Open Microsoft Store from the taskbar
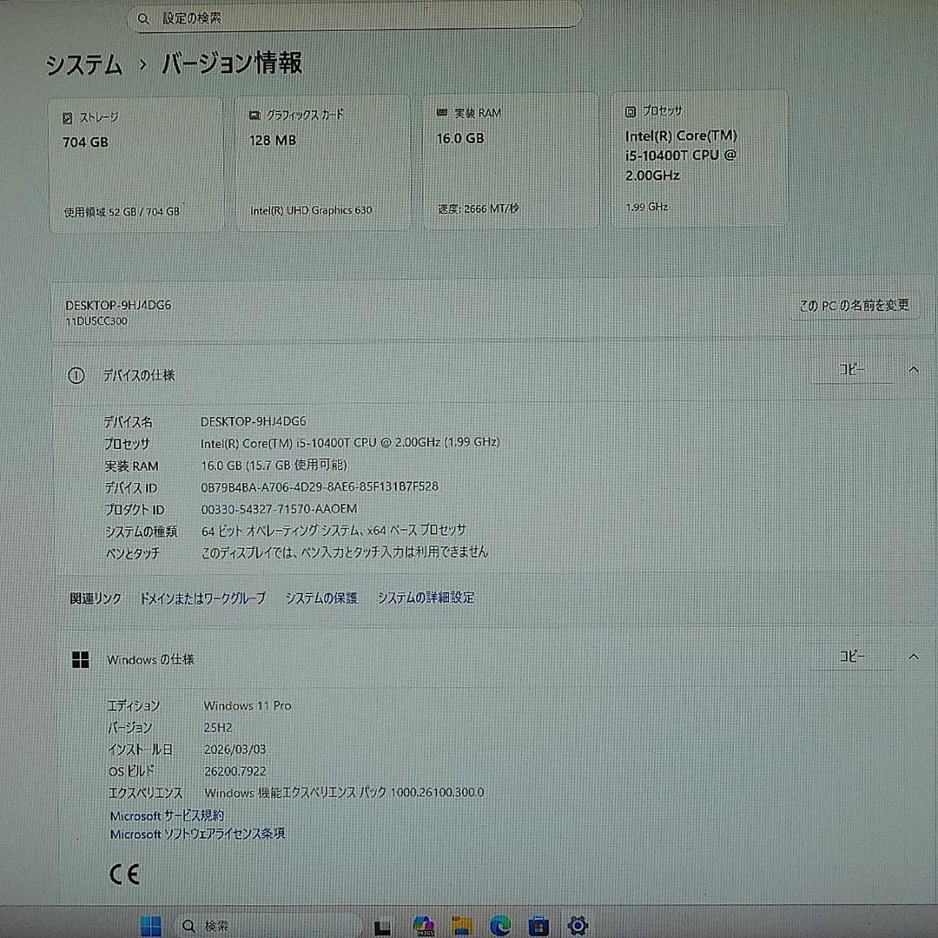 pos(538,926)
